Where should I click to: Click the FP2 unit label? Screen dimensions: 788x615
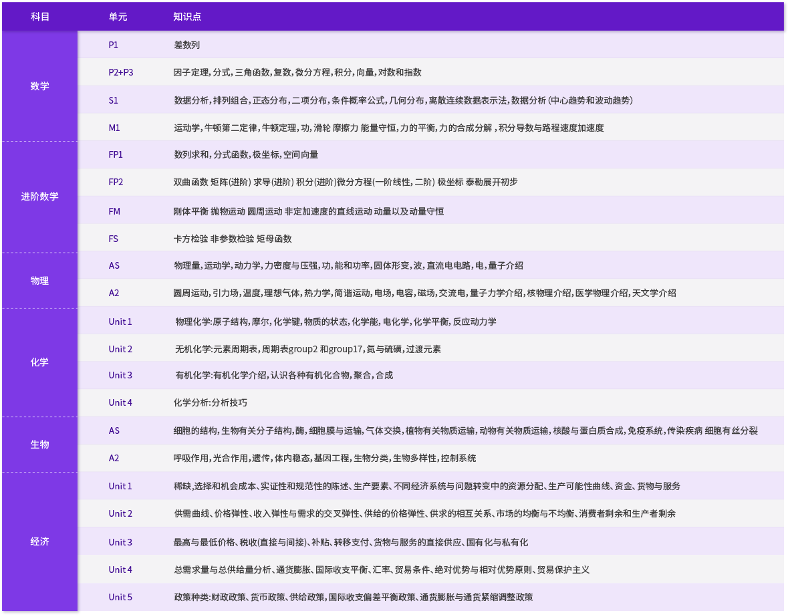click(116, 182)
